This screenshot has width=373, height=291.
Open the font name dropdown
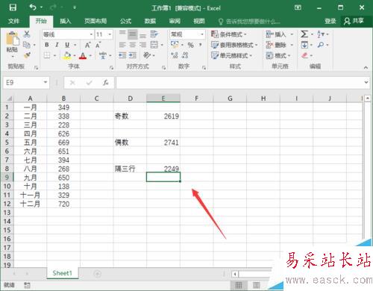click(91, 34)
